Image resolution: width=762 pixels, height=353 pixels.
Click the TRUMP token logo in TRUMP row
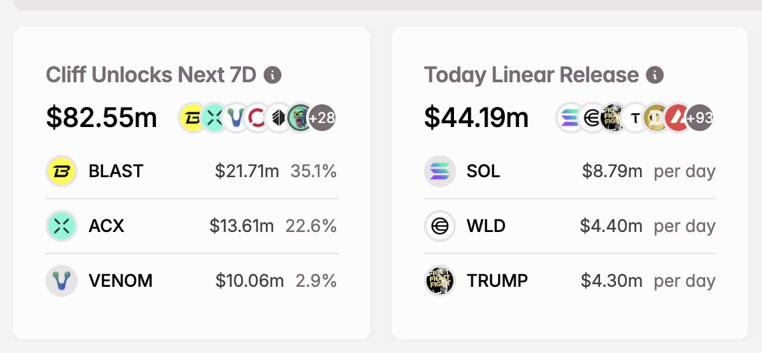point(440,281)
